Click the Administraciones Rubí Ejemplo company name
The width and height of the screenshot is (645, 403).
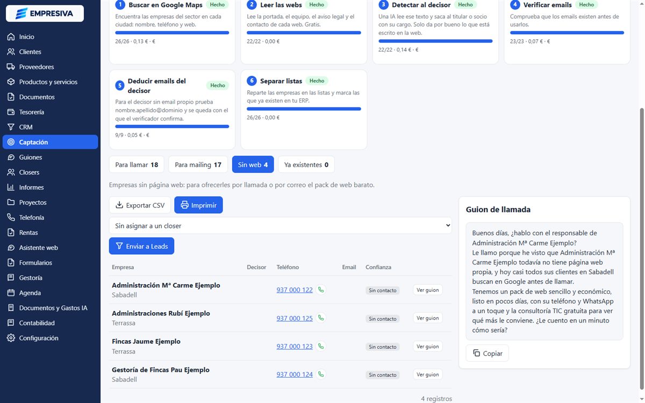pos(161,313)
